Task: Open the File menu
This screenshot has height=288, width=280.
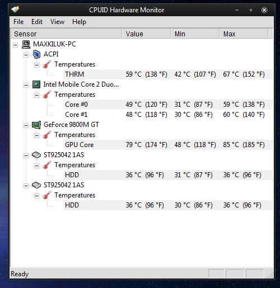Action: (x=18, y=22)
